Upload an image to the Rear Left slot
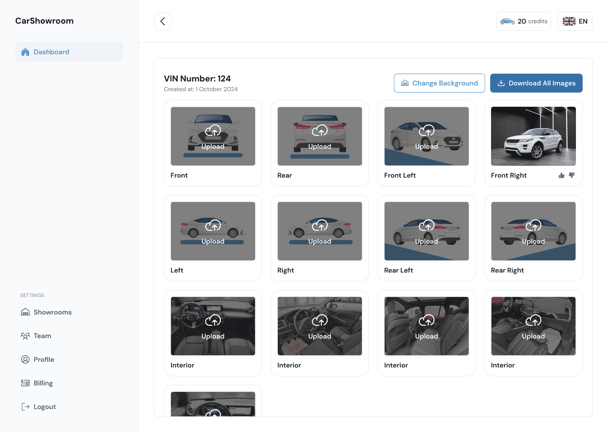The width and height of the screenshot is (608, 432). 426,231
